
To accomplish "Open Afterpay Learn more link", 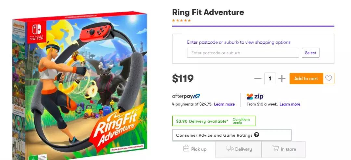I will tap(224, 104).
